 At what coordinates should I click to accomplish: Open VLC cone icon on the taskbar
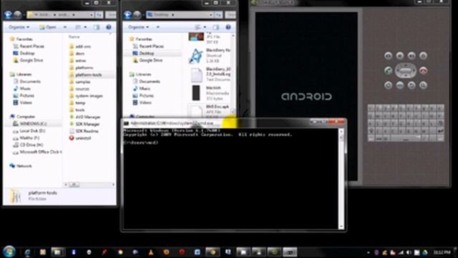coord(151,252)
